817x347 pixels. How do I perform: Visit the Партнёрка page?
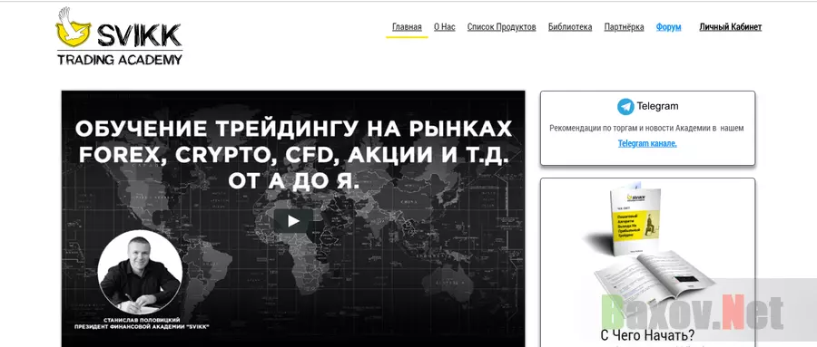[x=624, y=27]
